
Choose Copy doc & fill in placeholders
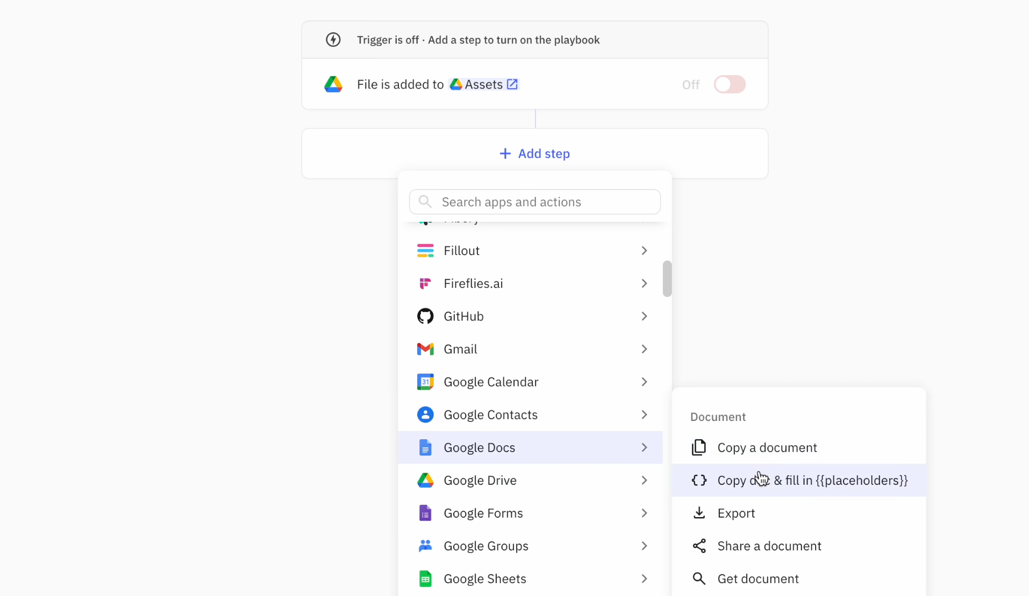(799, 480)
